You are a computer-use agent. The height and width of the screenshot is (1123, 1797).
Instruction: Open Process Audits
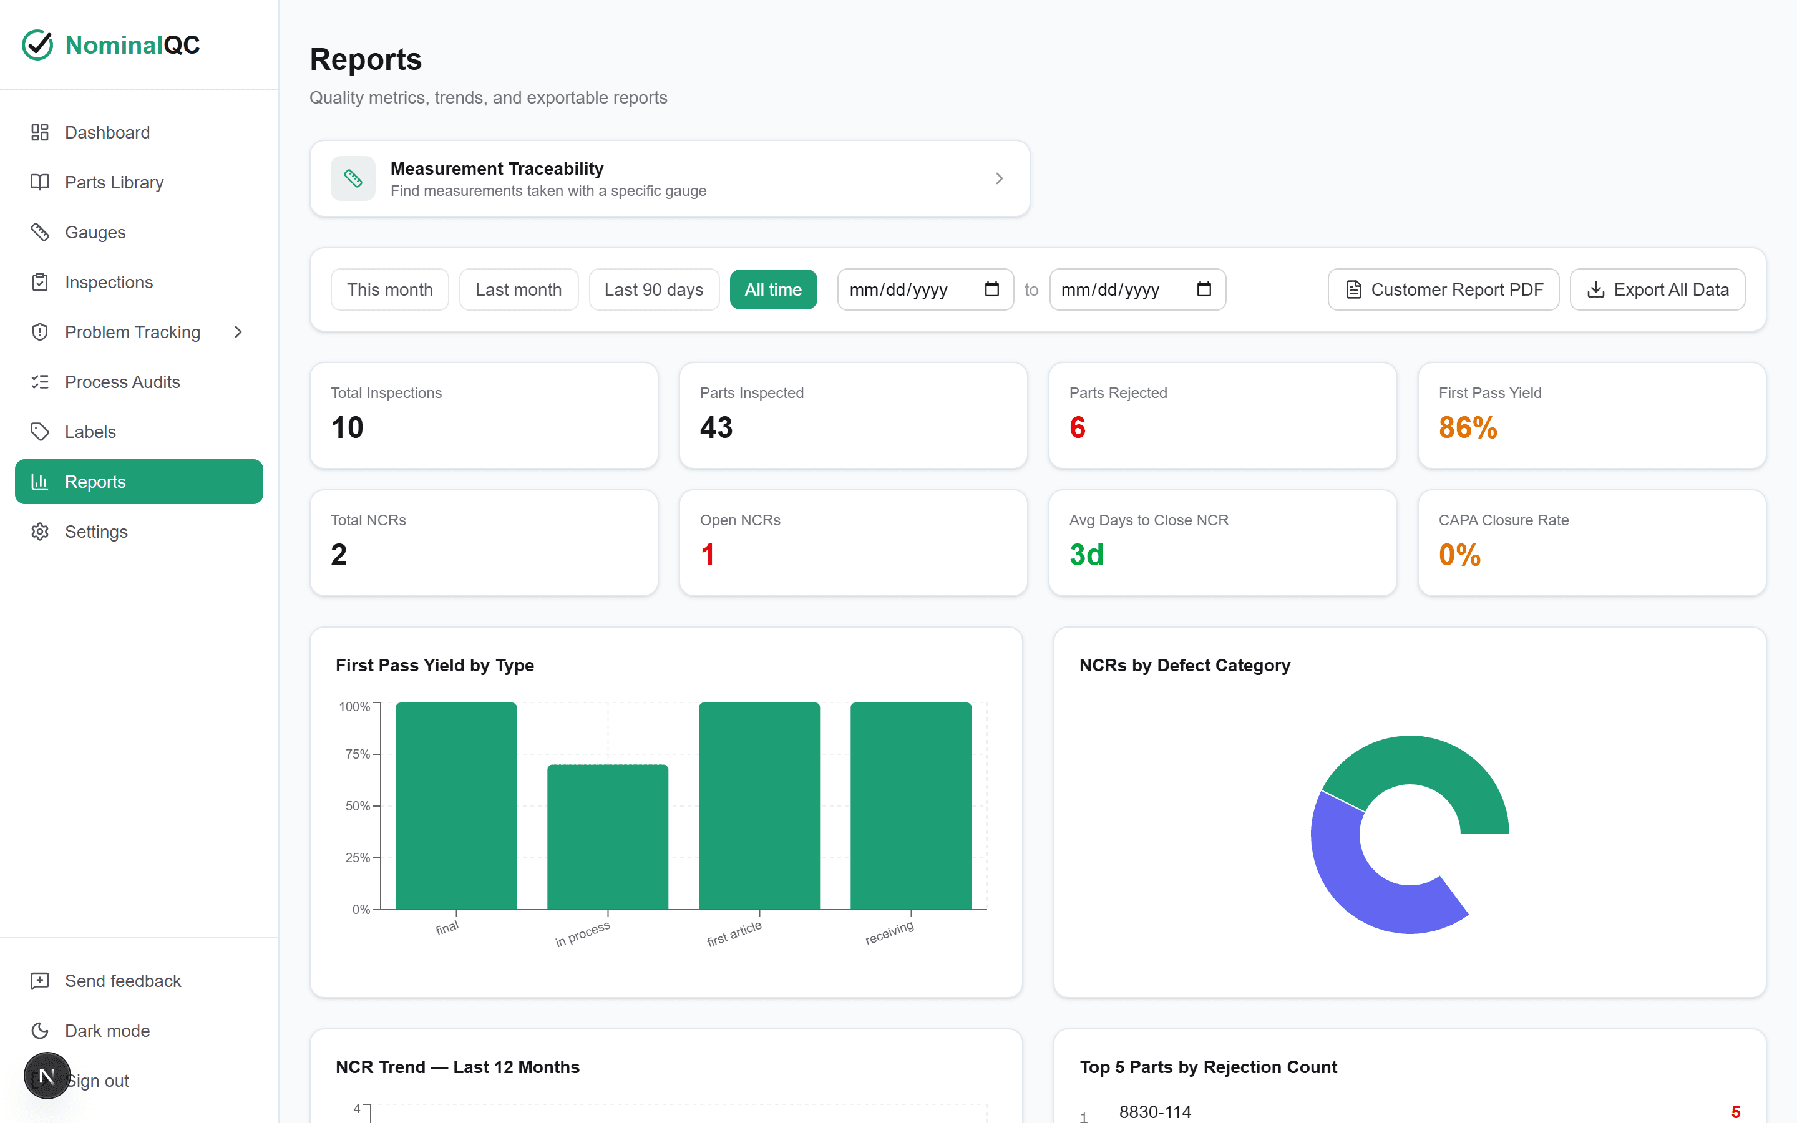click(139, 382)
